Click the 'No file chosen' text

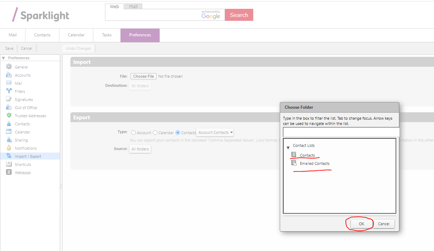170,76
